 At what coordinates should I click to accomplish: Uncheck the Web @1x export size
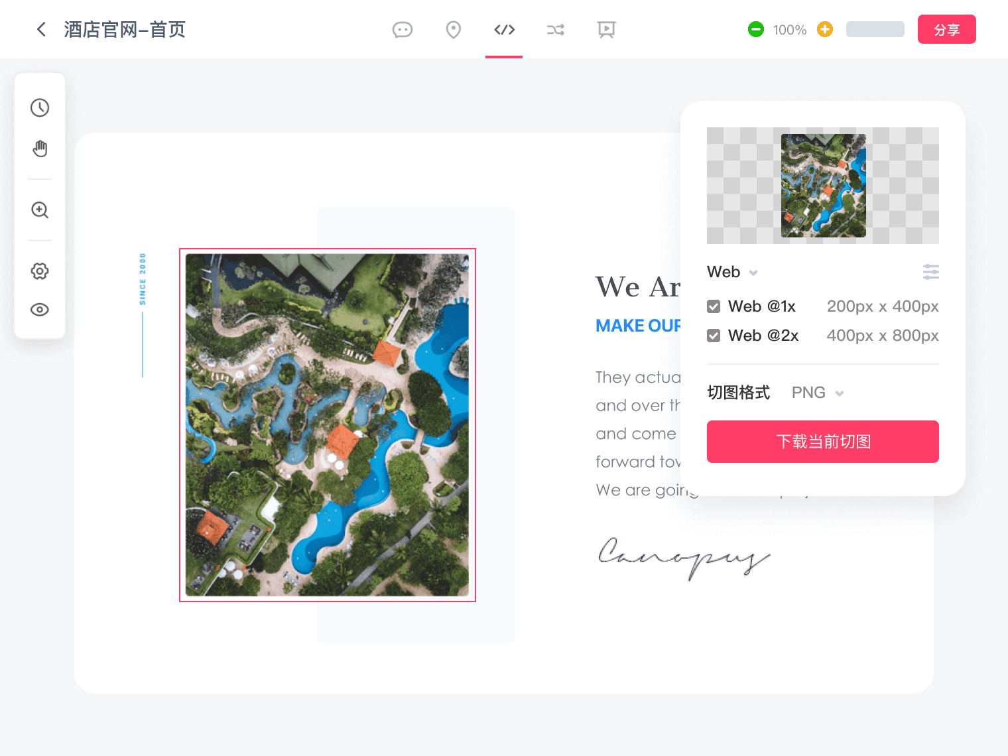click(x=714, y=306)
